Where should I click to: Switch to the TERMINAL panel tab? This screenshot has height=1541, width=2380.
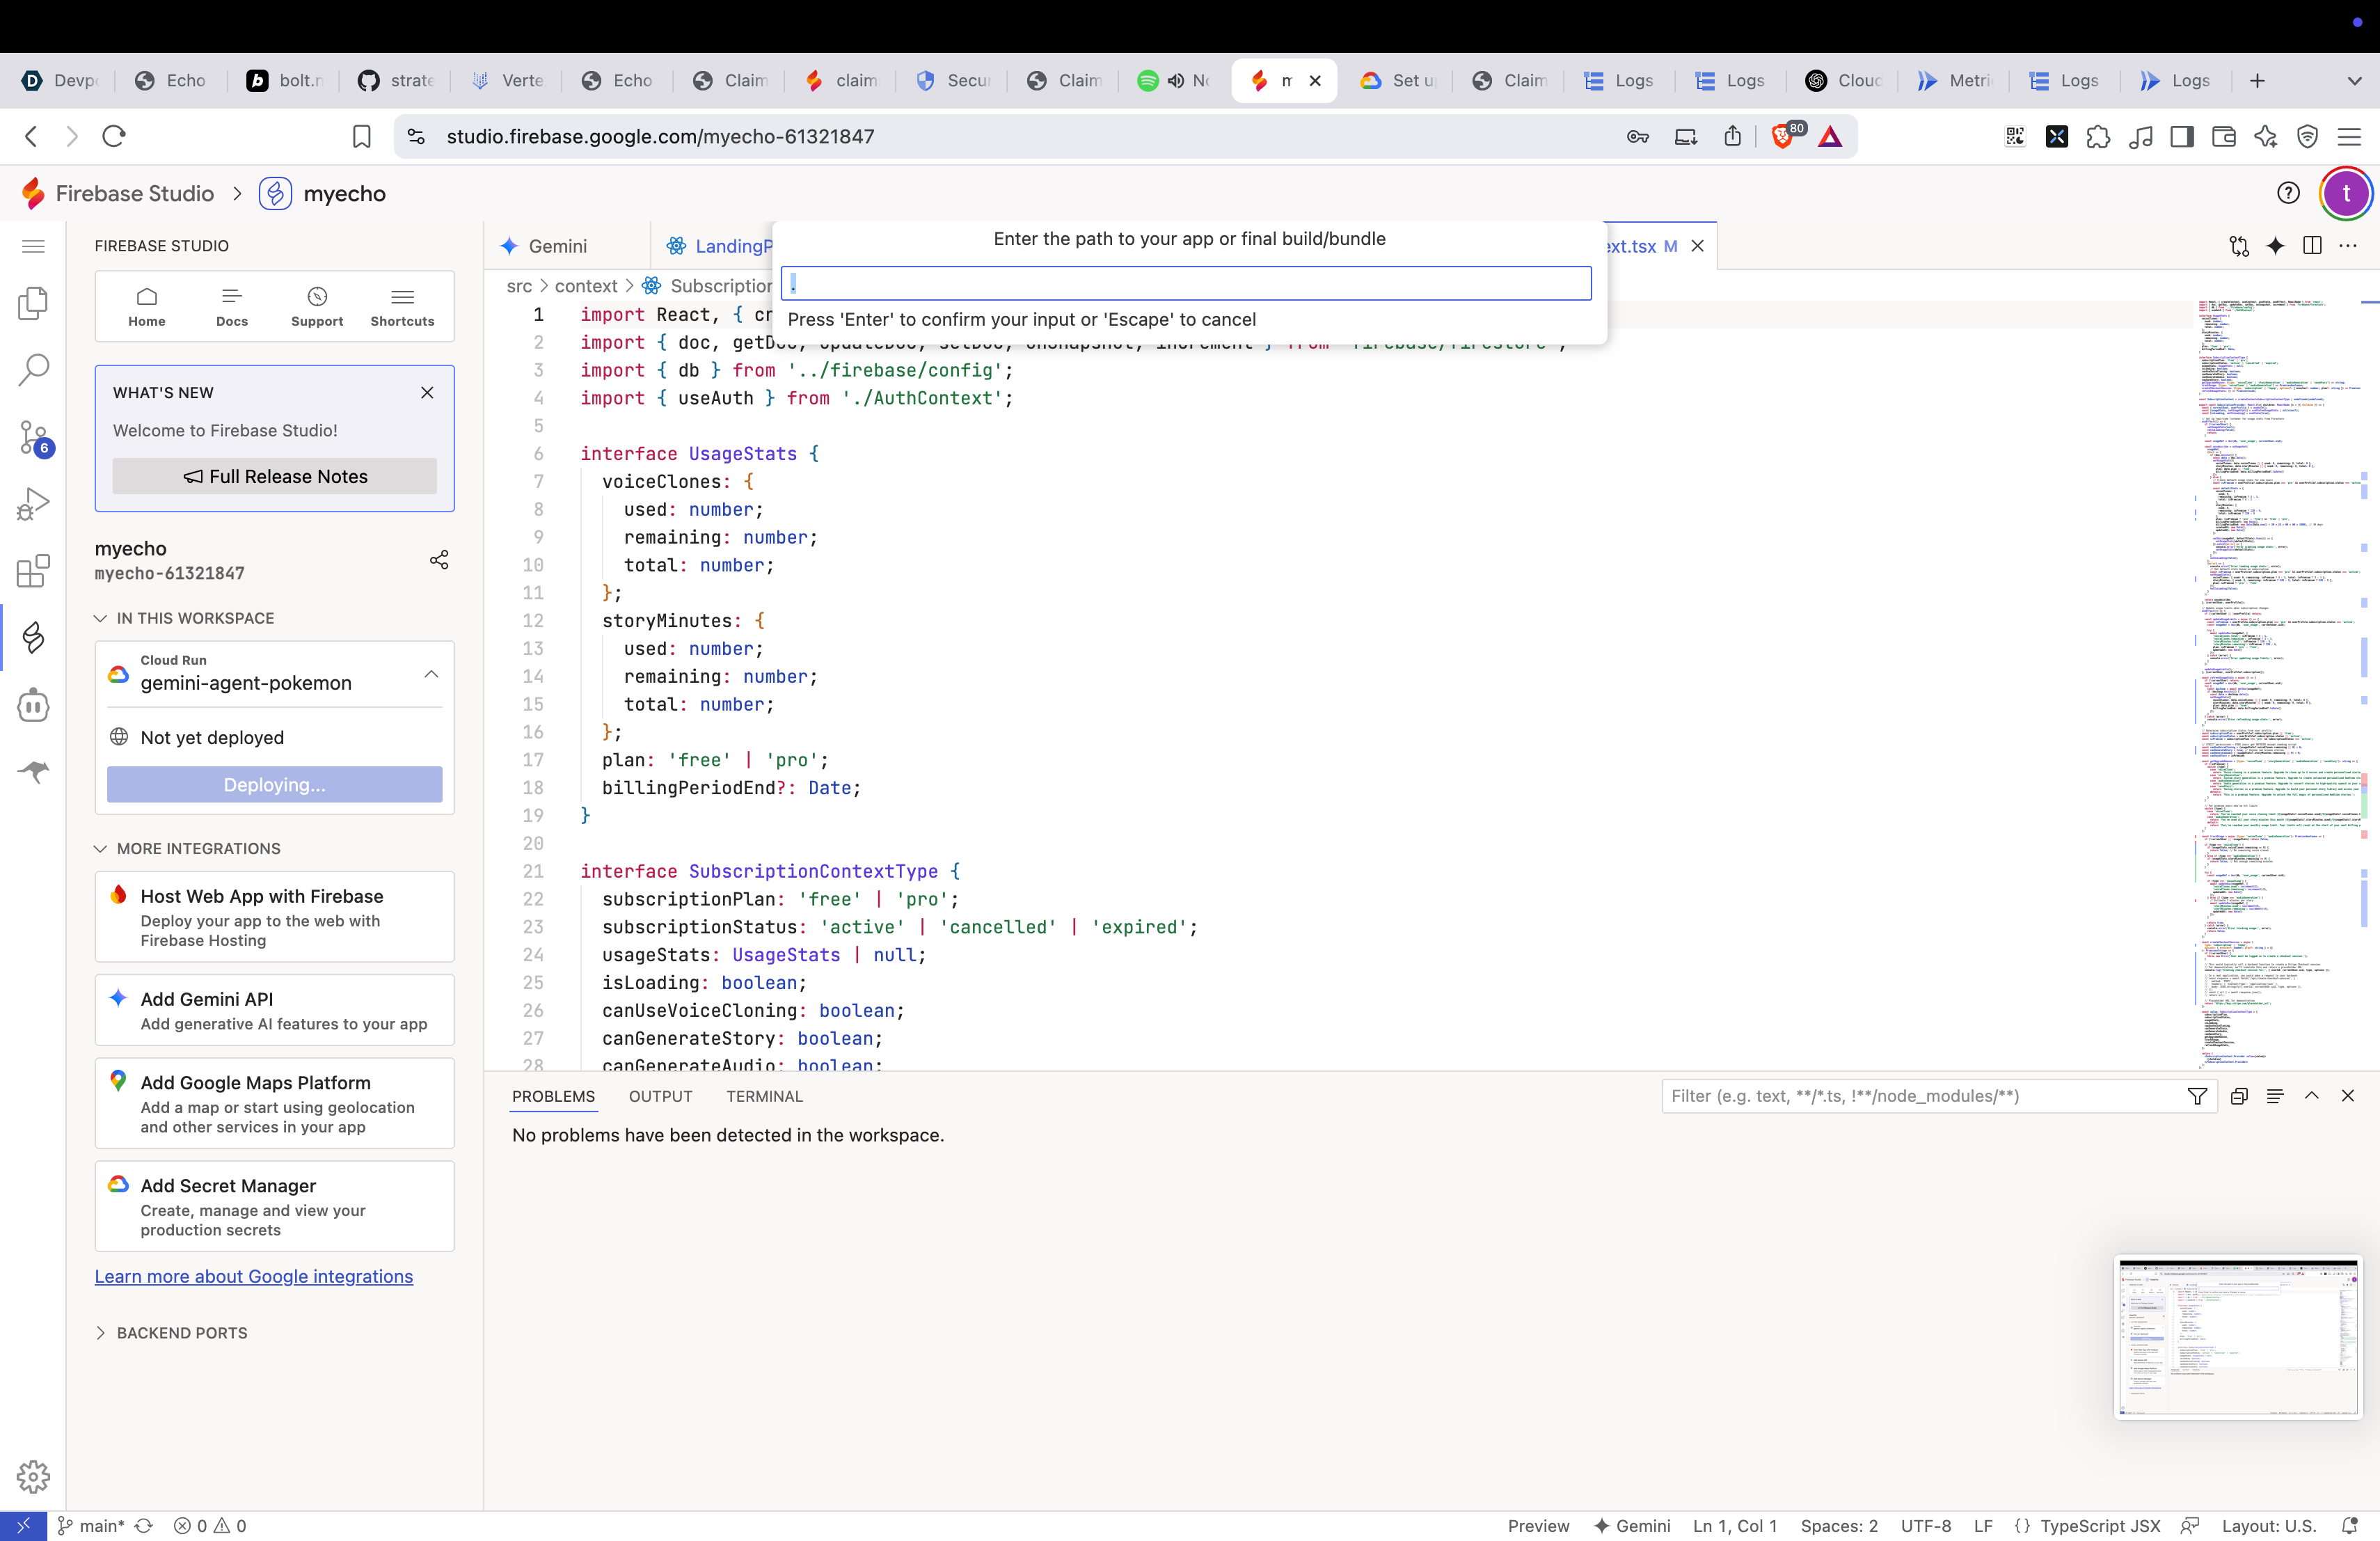click(764, 1096)
